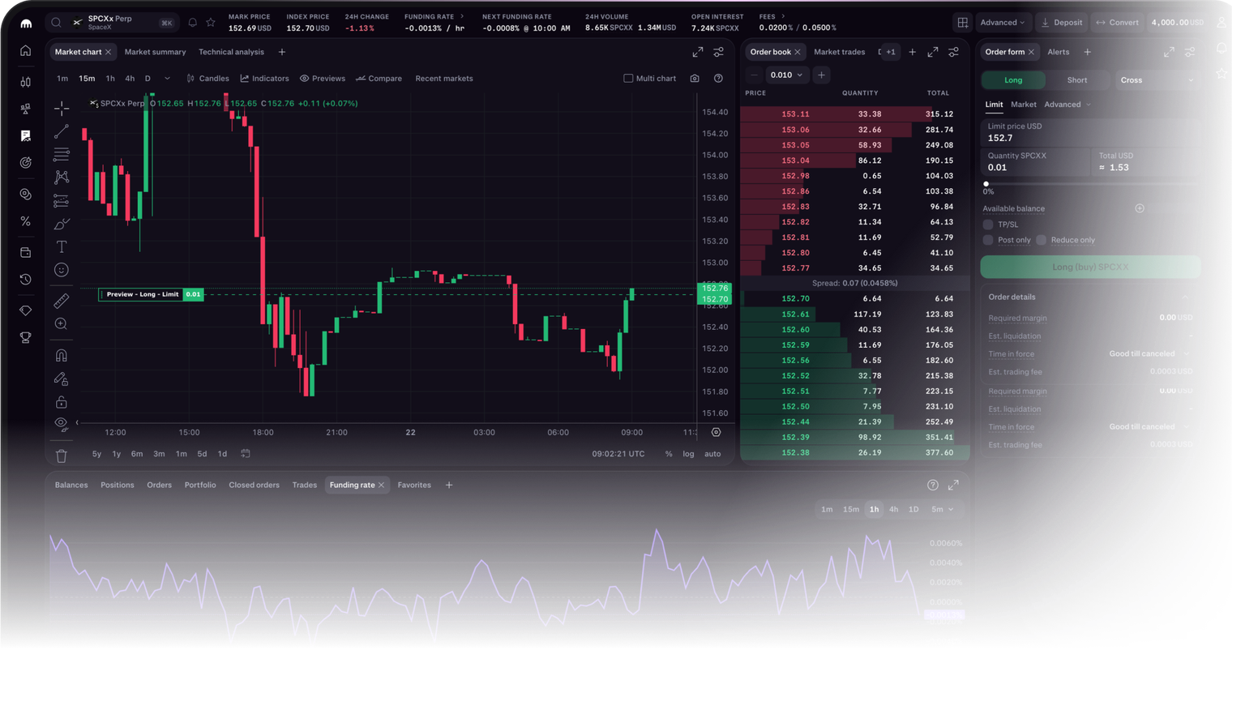Screen dimensions: 1245x706
Task: Toggle log scale on chart
Action: coord(688,454)
